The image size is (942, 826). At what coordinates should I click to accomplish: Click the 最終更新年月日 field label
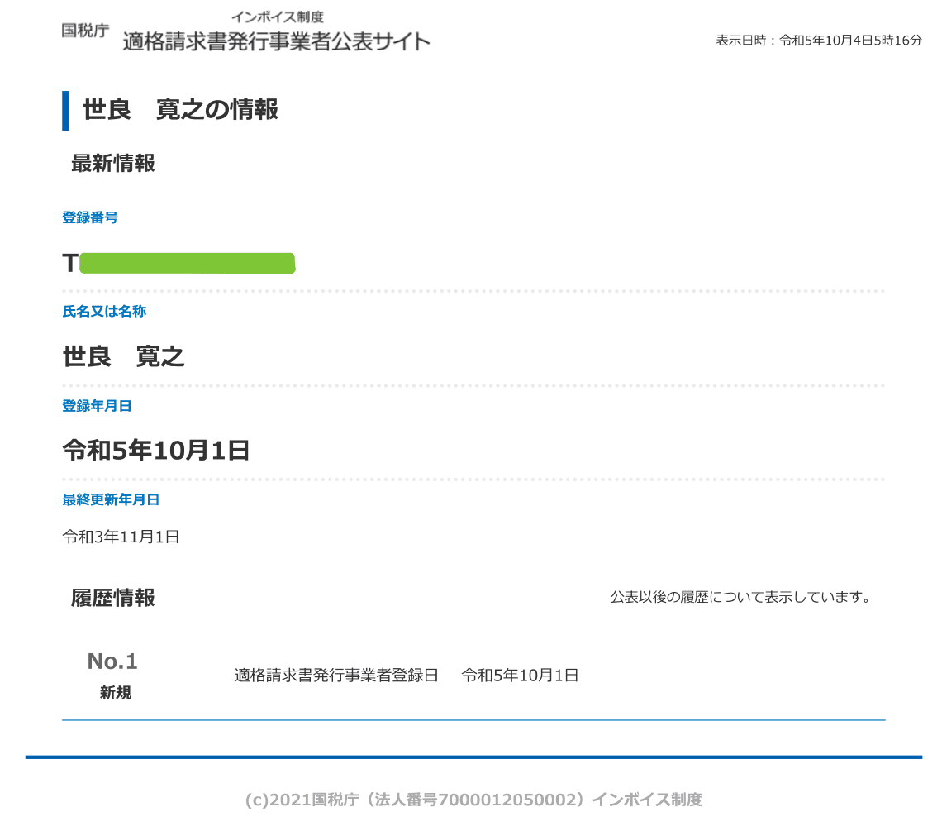pos(111,499)
